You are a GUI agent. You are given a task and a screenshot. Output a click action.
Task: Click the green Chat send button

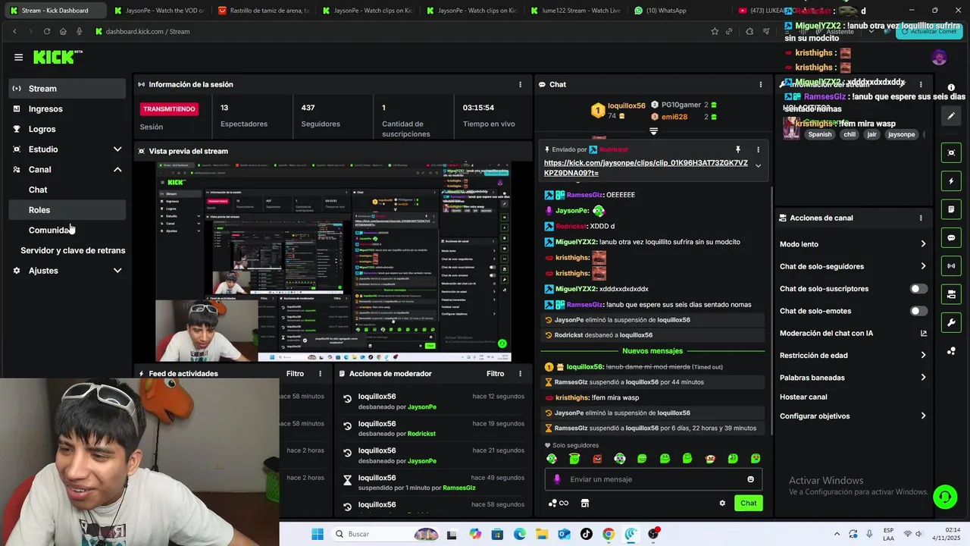[x=749, y=503]
